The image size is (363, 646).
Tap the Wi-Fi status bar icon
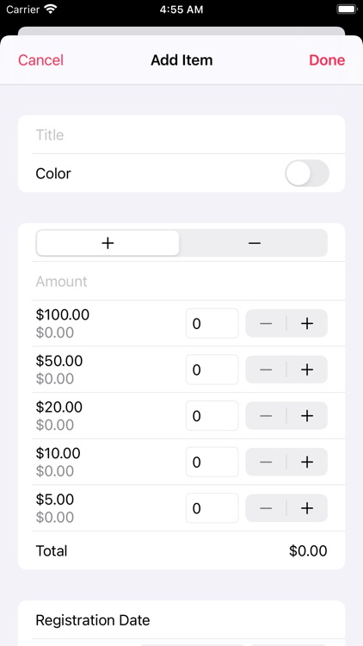click(51, 9)
